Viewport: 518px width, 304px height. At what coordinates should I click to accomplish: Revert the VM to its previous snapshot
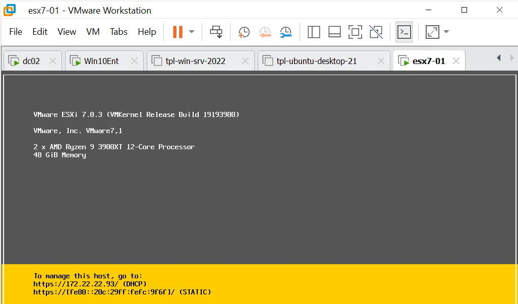(x=265, y=32)
